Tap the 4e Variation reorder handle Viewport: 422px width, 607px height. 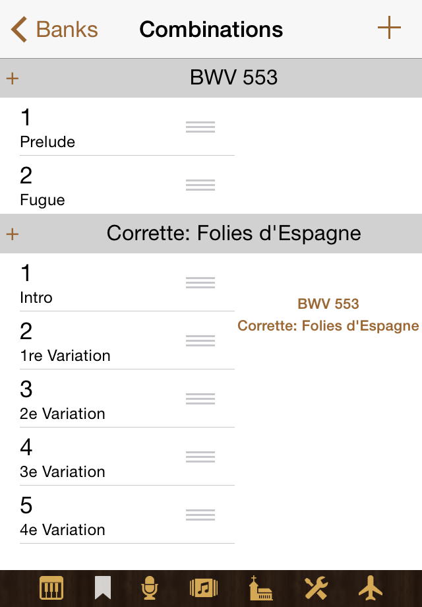[200, 515]
